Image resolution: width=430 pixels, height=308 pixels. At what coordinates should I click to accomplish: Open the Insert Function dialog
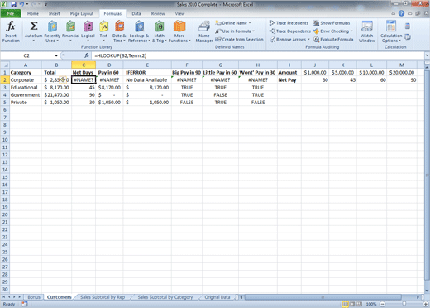[11, 31]
